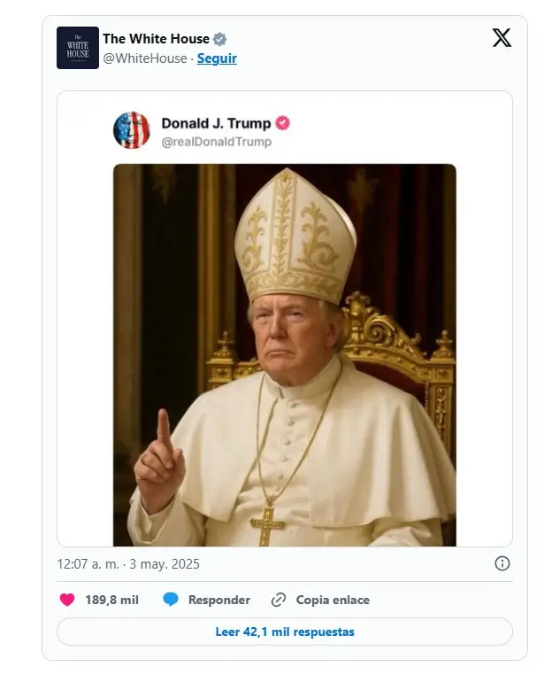Screen dimensions: 544x690
Task: Open Leer 42,1 mil respuestas
Action: pos(285,632)
